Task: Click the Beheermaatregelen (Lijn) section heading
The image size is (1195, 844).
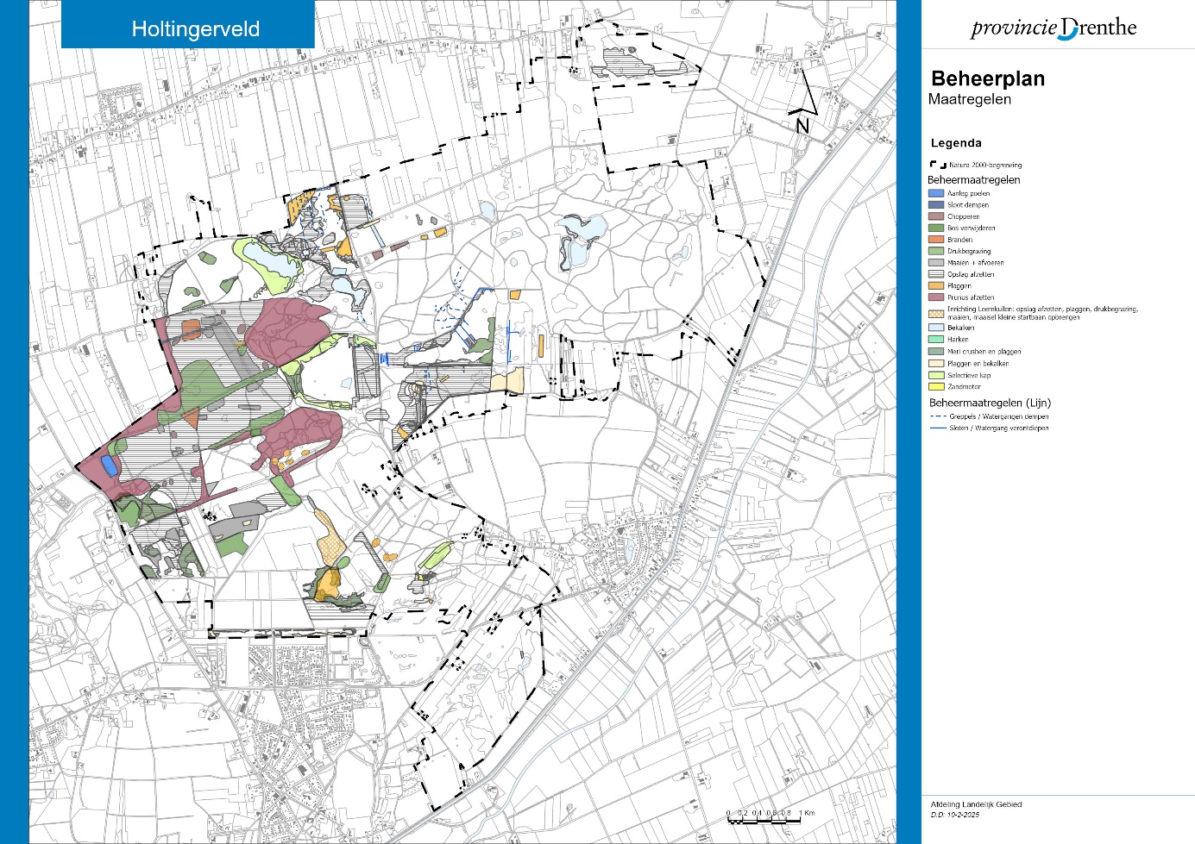Action: [990, 403]
